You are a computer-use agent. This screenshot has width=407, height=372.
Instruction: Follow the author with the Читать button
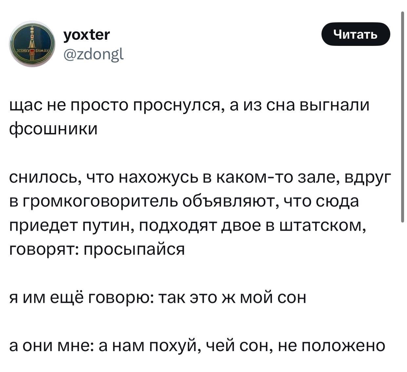pyautogui.click(x=356, y=34)
